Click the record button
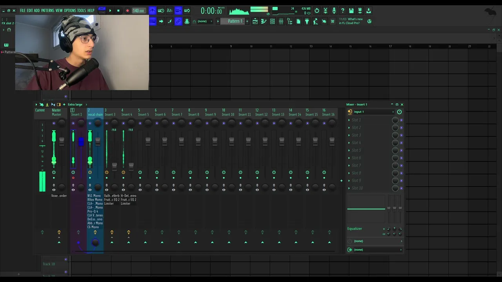 pyautogui.click(x=127, y=11)
